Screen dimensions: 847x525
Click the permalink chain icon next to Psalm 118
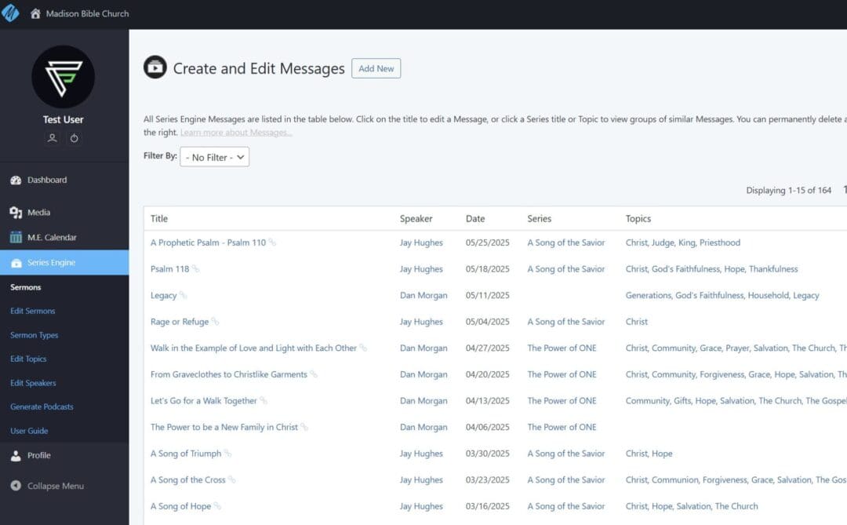[194, 268]
